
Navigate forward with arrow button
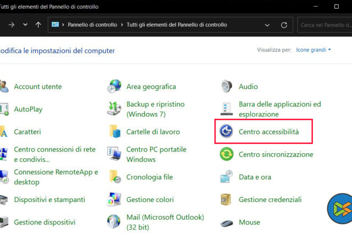tap(12, 25)
